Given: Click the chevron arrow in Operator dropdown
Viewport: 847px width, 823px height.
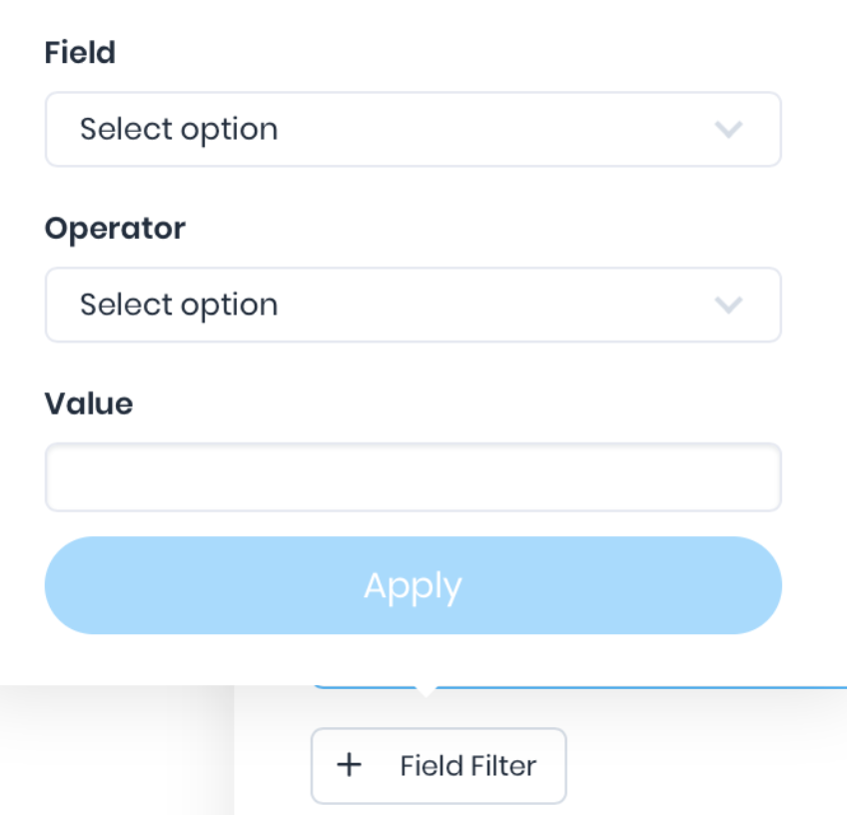Looking at the screenshot, I should [729, 305].
